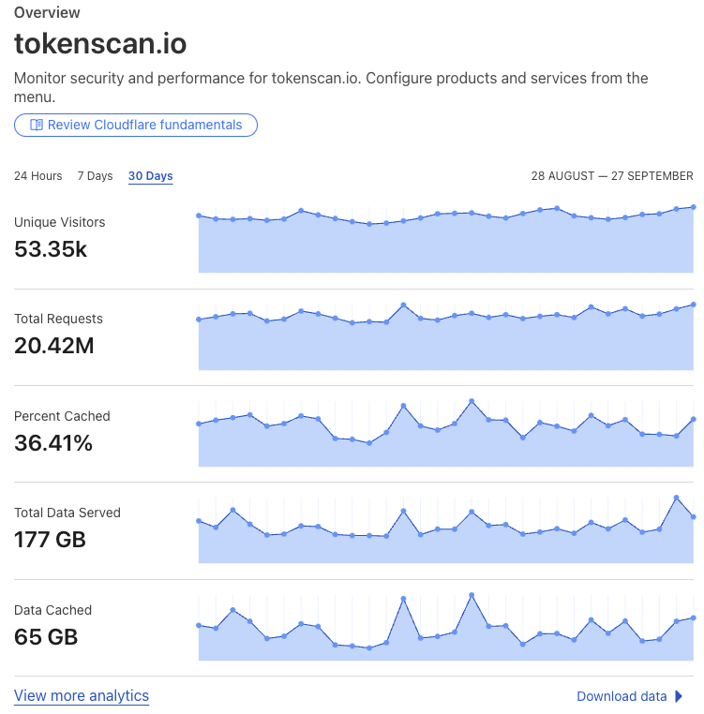The image size is (704, 714).
Task: Click the book icon in Review Cloudflare fundamentals
Action: 37,125
